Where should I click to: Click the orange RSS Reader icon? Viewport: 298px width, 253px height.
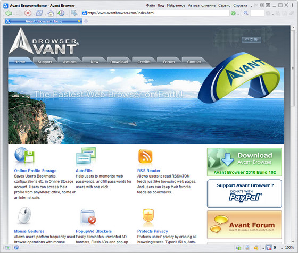(145, 156)
